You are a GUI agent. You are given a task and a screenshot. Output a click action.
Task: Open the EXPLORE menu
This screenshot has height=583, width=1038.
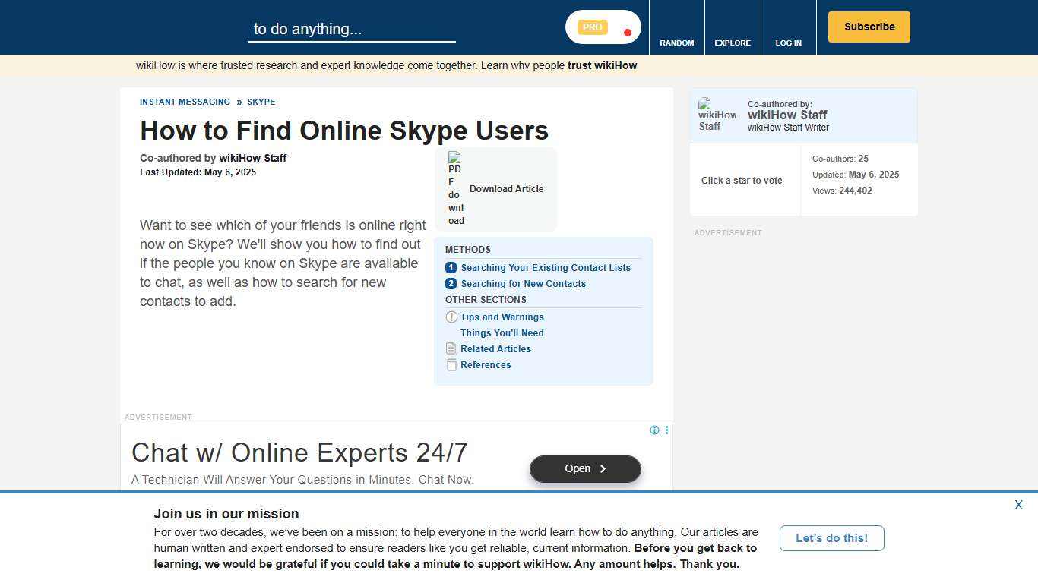tap(732, 43)
